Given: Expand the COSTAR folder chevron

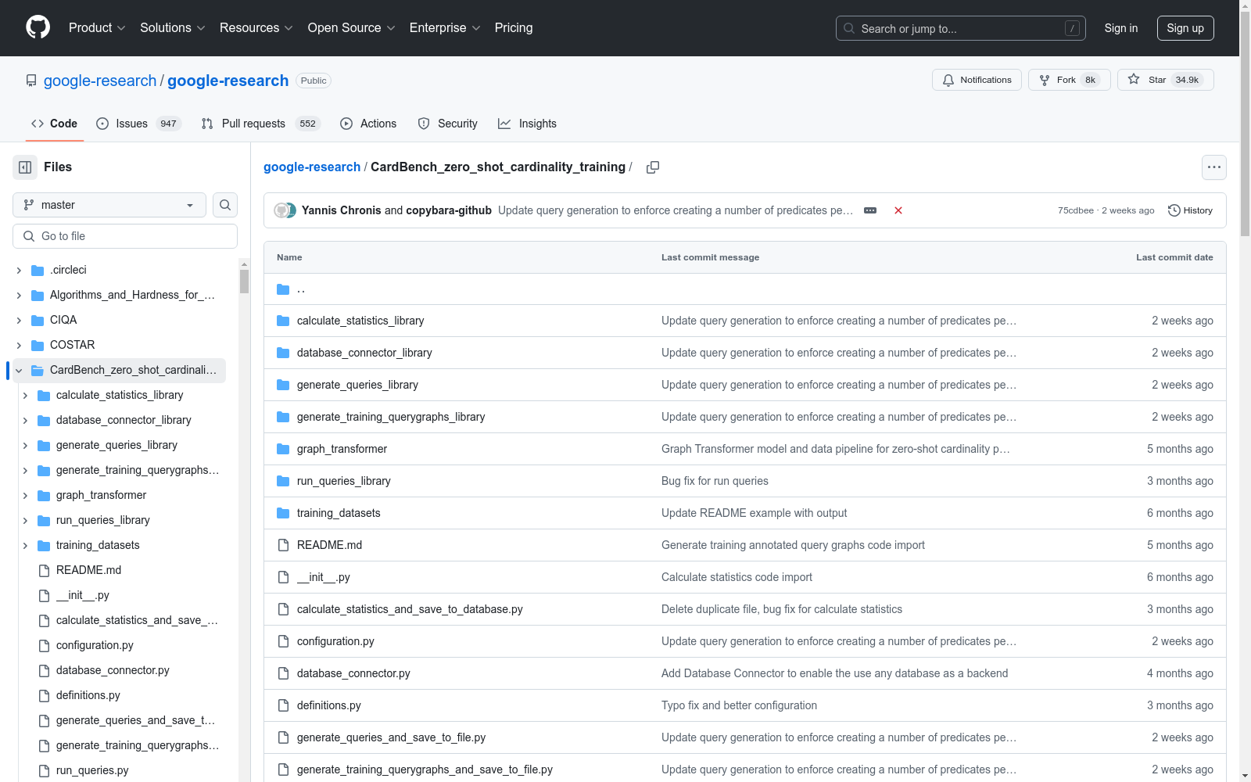Looking at the screenshot, I should coord(19,345).
